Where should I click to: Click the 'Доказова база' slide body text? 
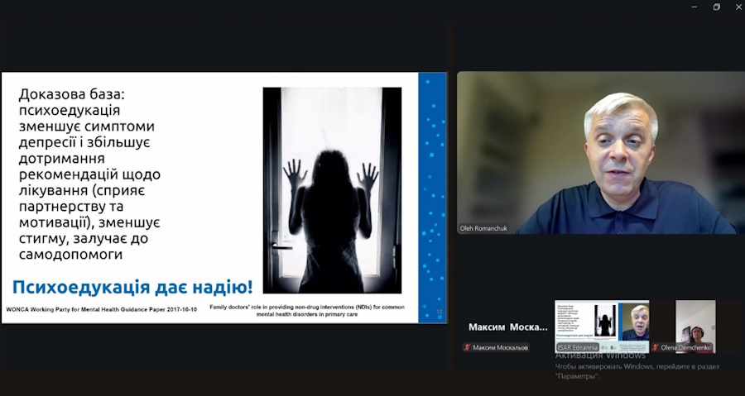coord(91,174)
